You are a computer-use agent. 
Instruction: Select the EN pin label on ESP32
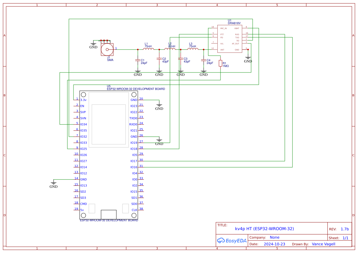[82, 106]
